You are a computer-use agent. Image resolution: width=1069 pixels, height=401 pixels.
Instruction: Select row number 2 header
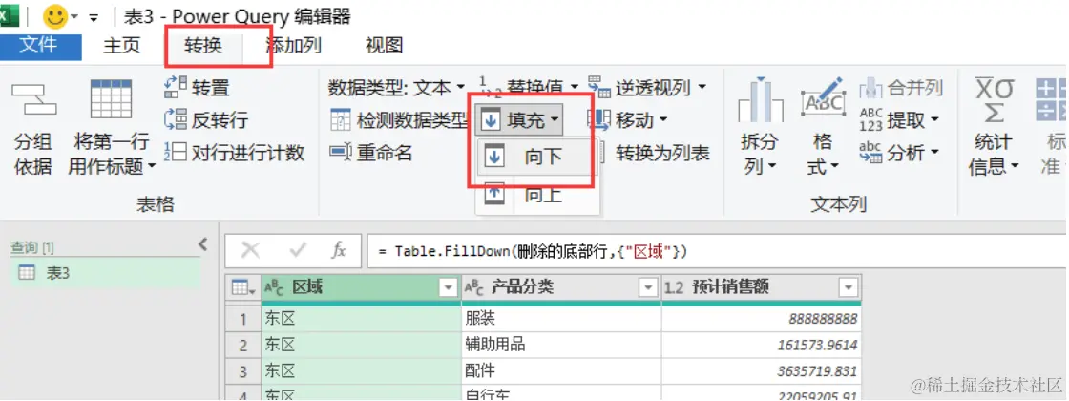pyautogui.click(x=243, y=345)
